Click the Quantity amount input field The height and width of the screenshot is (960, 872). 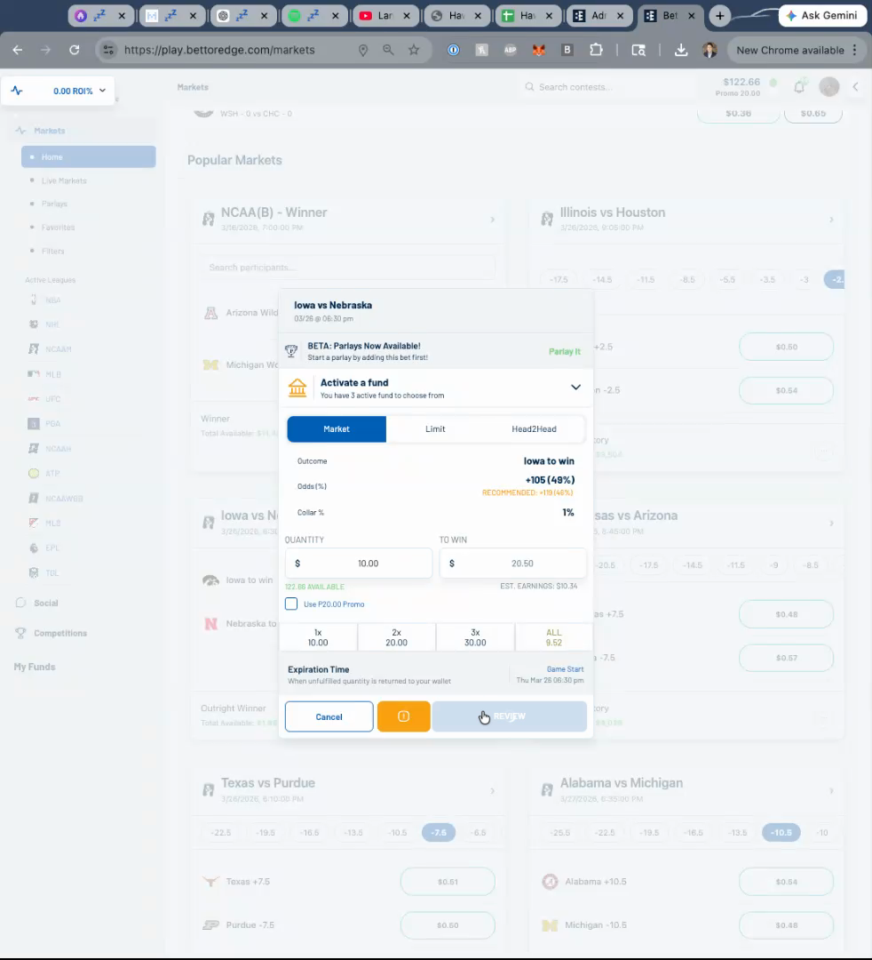[x=359, y=564]
